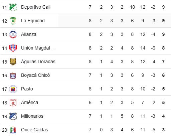The height and width of the screenshot is (140, 171).
Task: Click the América red devil crest
Action: click(x=13, y=103)
